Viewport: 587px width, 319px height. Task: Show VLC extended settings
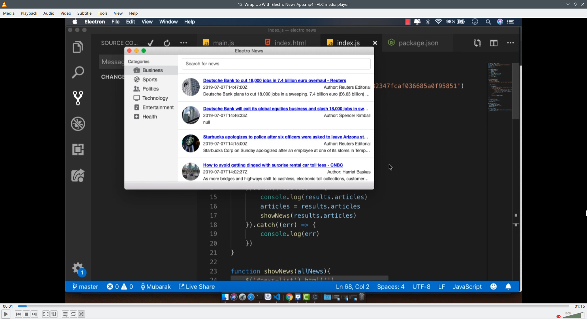click(x=54, y=314)
